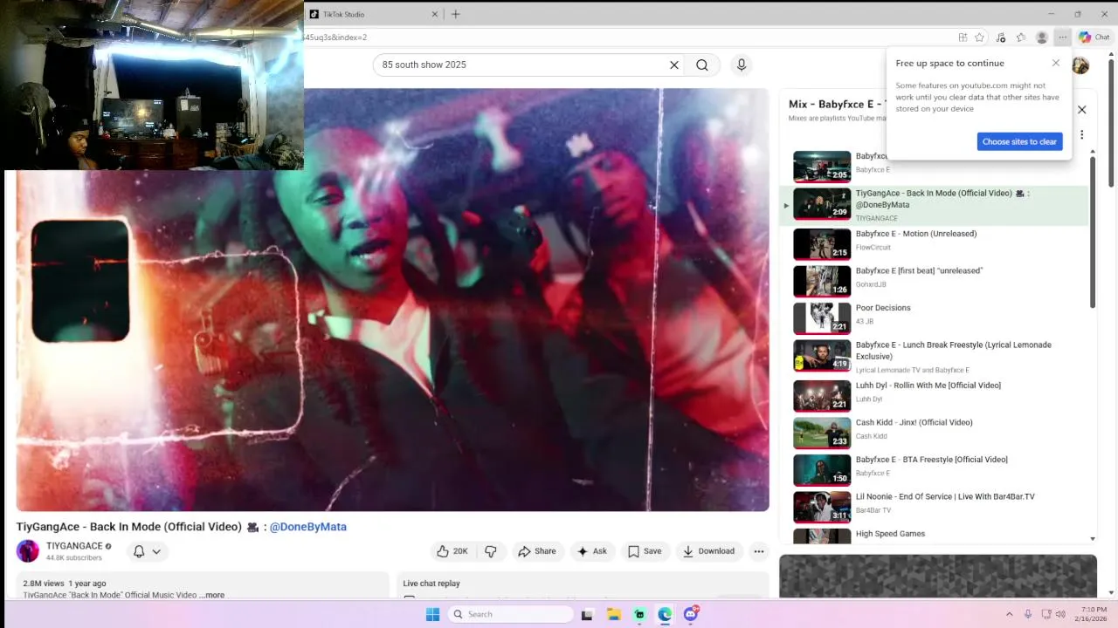Screen dimensions: 1118x628
Task: Open Discord from the taskbar
Action: point(691,614)
